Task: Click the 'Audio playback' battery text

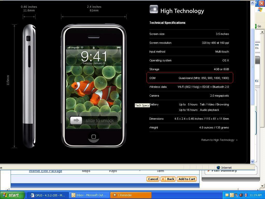Action: [209, 110]
